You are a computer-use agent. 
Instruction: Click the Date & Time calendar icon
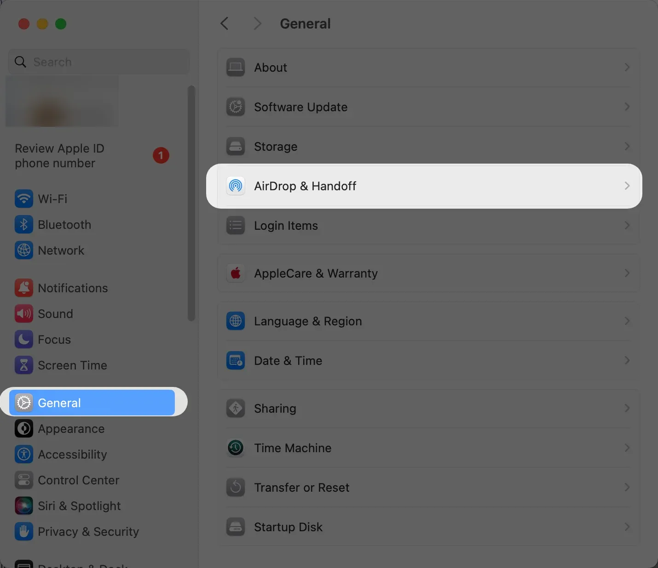point(236,361)
